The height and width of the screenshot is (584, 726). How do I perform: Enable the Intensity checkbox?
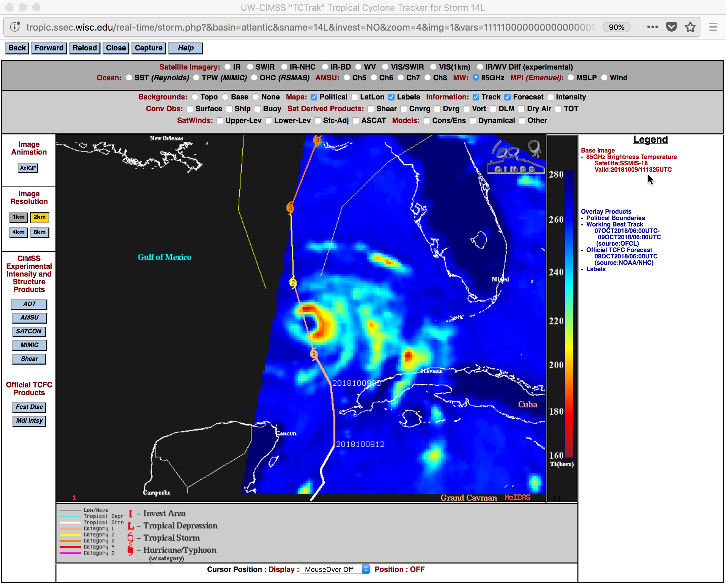(x=551, y=97)
